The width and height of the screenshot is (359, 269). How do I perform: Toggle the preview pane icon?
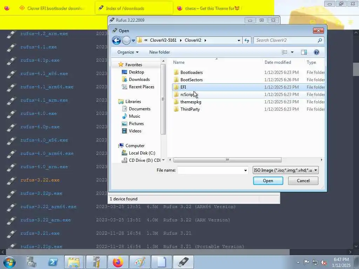coord(304,52)
